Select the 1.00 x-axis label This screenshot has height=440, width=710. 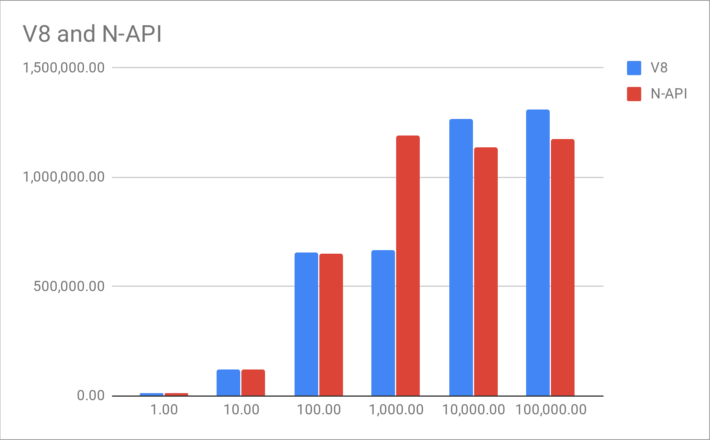pos(164,410)
